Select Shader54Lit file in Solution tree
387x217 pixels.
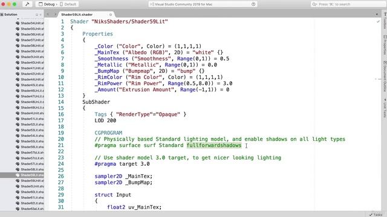coord(30,136)
